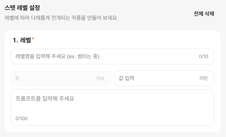
Task: Click the 값 입력 placeholder text
Action: (126, 78)
